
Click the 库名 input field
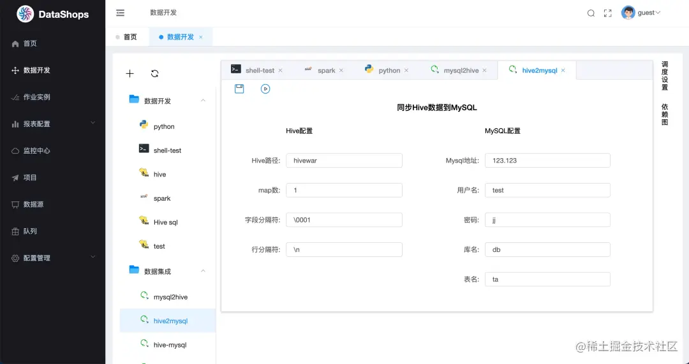point(547,249)
